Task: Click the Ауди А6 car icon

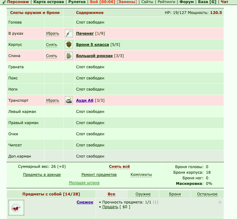Action: click(69, 101)
